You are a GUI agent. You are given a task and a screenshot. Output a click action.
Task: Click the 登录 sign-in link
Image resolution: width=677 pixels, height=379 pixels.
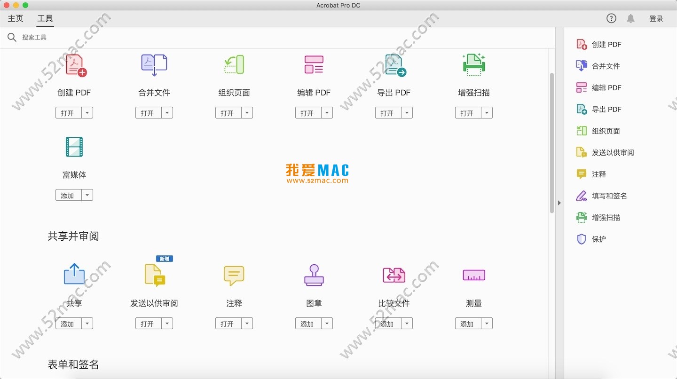coord(656,18)
